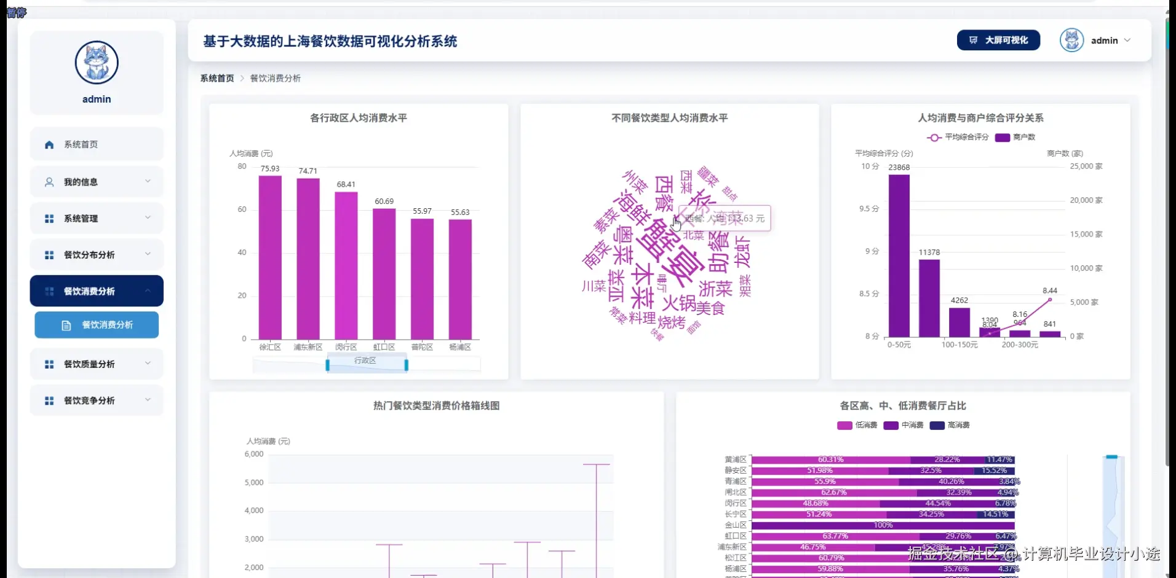Open the 大屏可视化 big screen view
The width and height of the screenshot is (1176, 578).
998,41
